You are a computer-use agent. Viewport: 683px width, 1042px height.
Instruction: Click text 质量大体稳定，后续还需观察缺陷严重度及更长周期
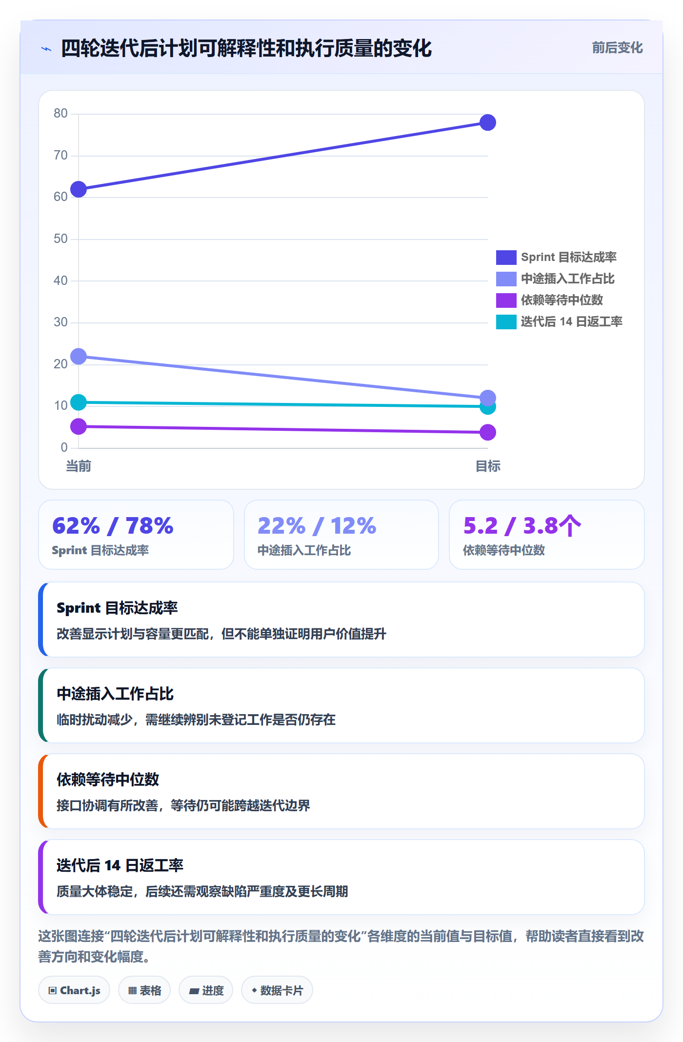tap(202, 892)
